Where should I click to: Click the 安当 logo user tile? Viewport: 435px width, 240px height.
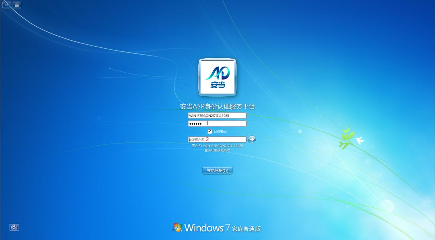click(x=217, y=77)
